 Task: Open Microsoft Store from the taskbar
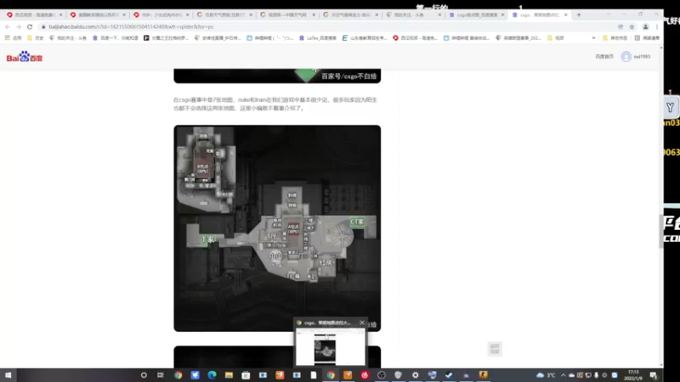(x=246, y=375)
